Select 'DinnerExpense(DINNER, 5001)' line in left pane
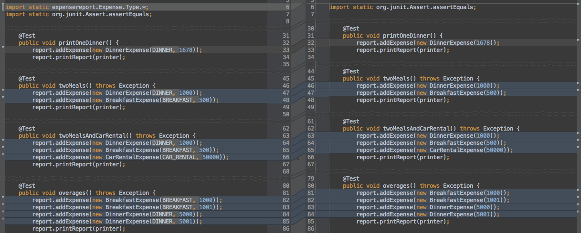The image size is (581, 233). pyautogui.click(x=117, y=222)
